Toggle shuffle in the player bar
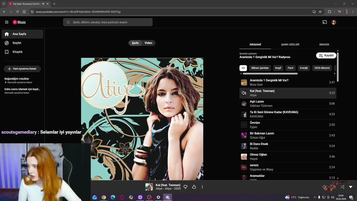 (x=342, y=187)
